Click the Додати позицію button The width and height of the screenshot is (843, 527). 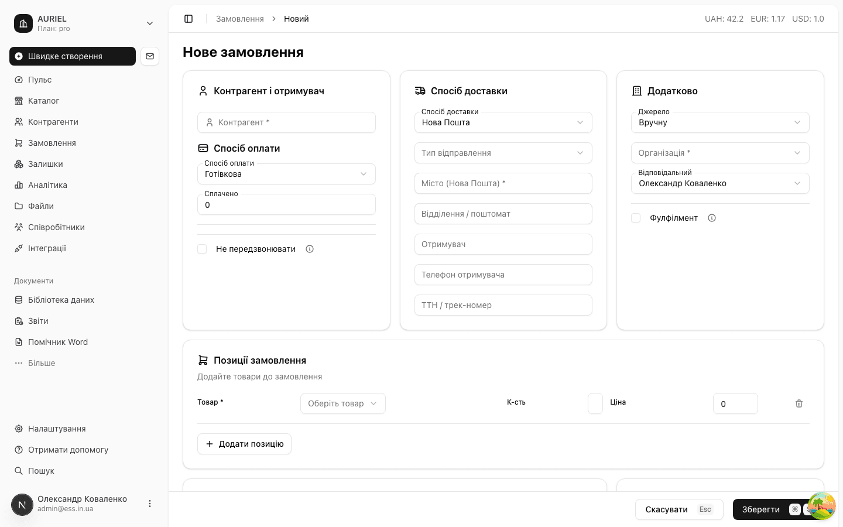pyautogui.click(x=244, y=444)
